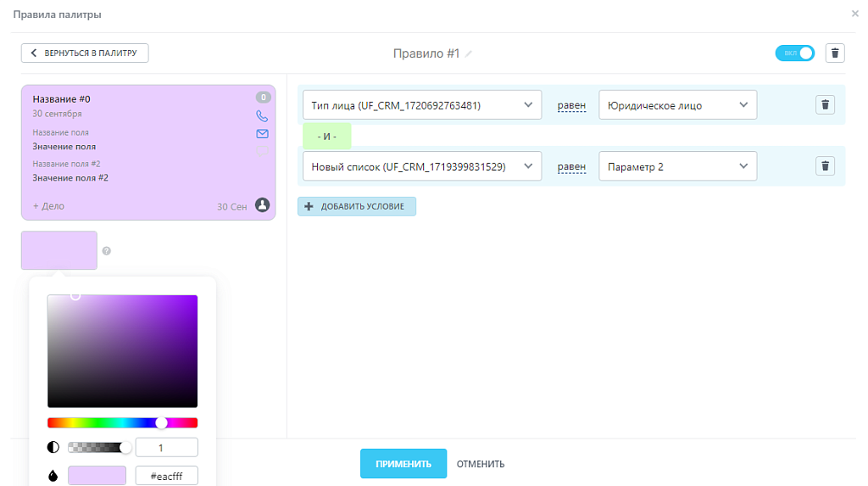Delete rule #1 with the top trash icon

point(835,53)
